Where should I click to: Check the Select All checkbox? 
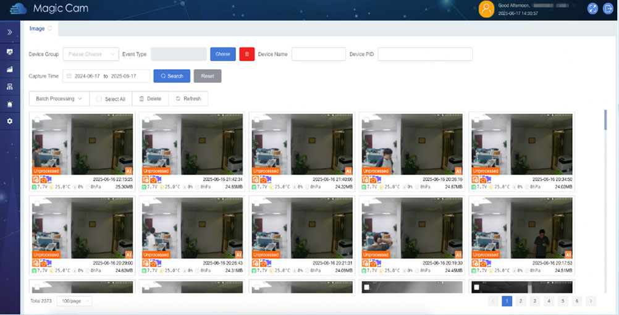coord(99,99)
